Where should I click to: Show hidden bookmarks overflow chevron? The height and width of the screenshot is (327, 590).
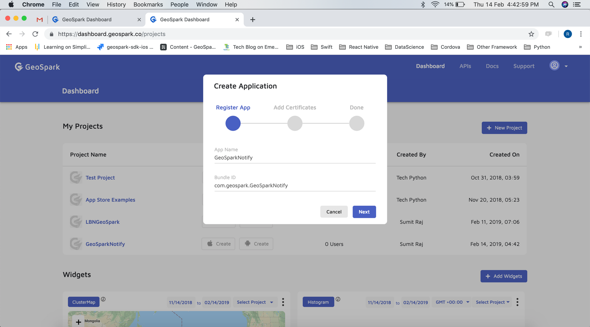pyautogui.click(x=580, y=47)
